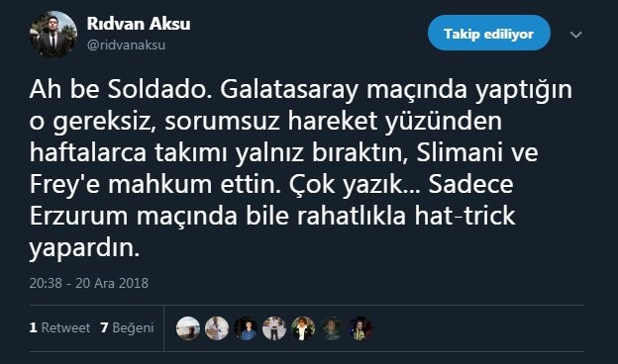Open the fourth liker avatar, standing person

click(x=274, y=328)
